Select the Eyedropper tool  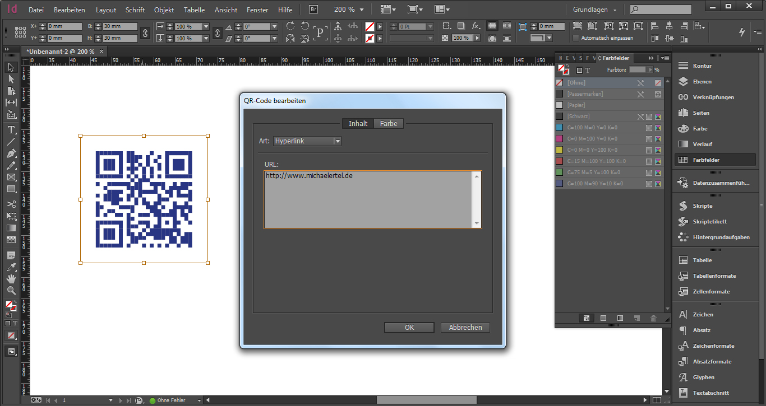coord(11,267)
